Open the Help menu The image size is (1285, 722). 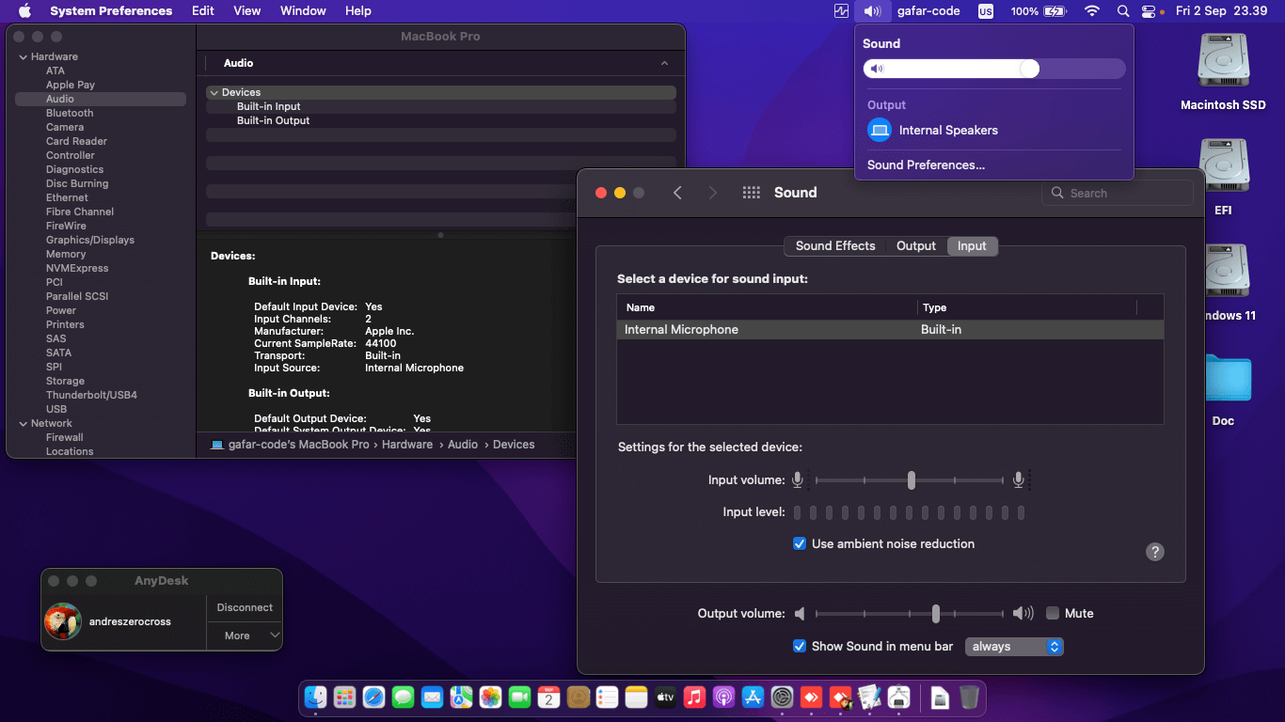(358, 11)
